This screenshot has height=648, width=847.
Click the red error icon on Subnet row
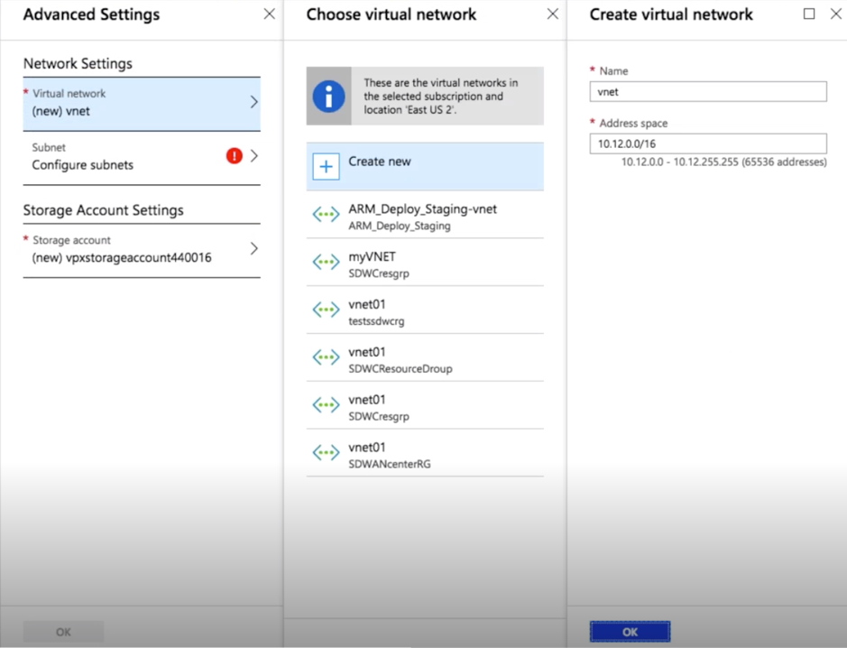click(x=234, y=156)
